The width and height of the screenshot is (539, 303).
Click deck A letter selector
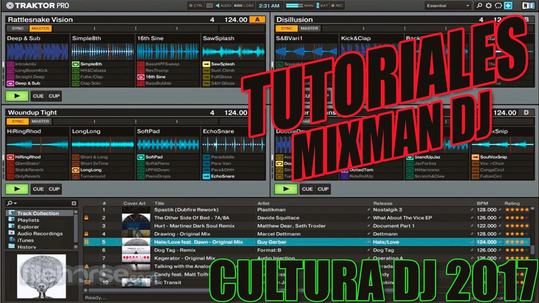pos(257,19)
